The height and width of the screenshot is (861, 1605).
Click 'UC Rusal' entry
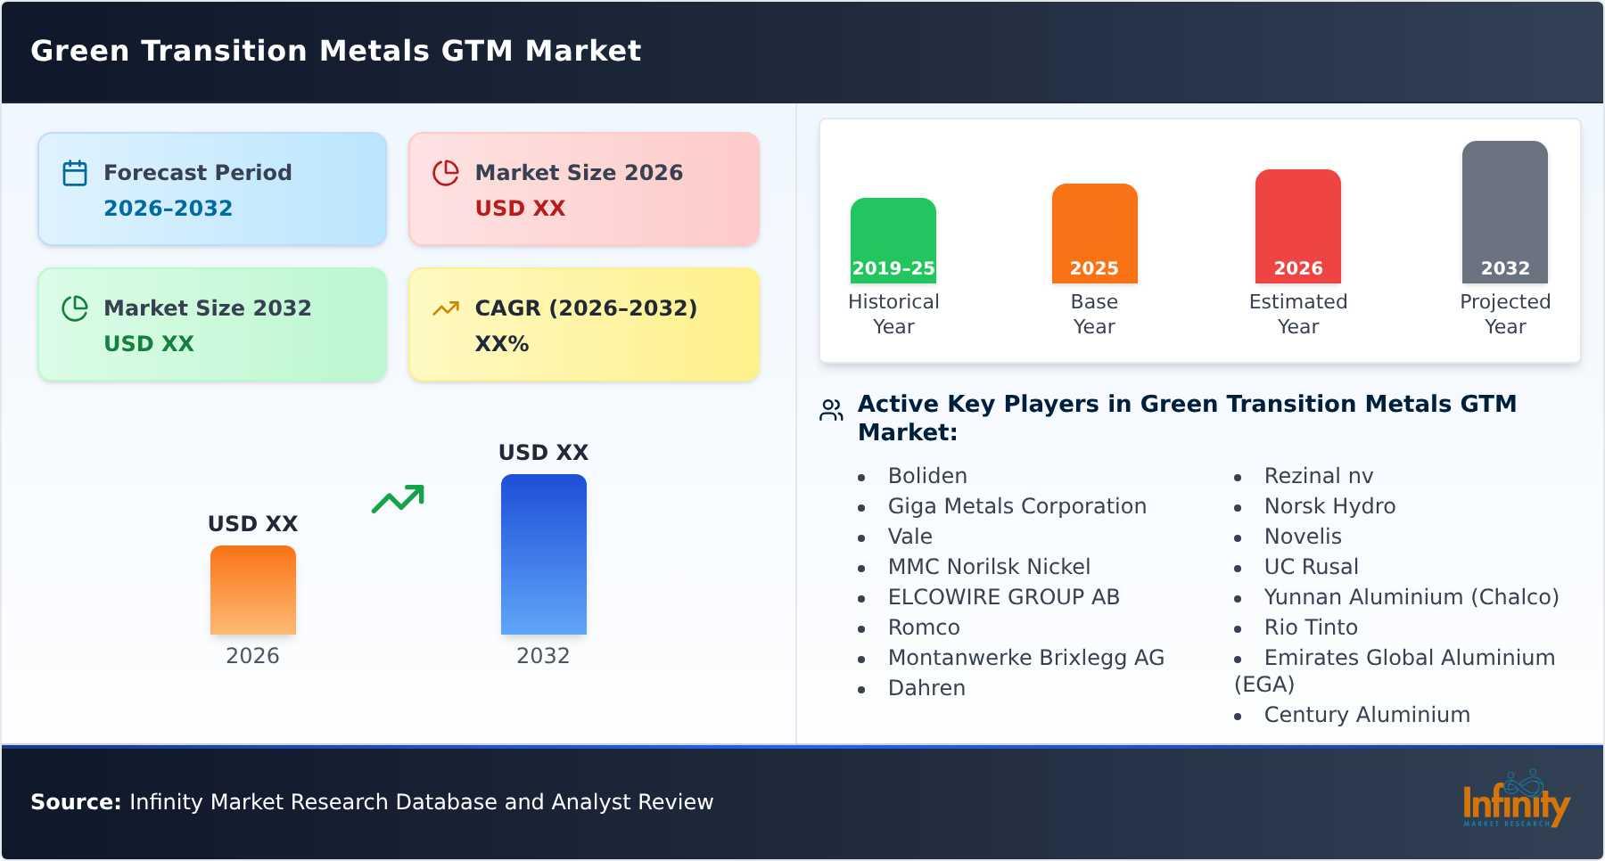click(x=1311, y=567)
